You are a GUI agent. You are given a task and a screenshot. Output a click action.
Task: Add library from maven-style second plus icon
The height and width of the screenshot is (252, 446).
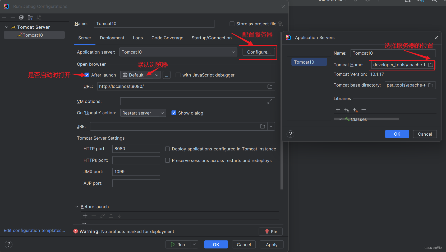point(347,110)
